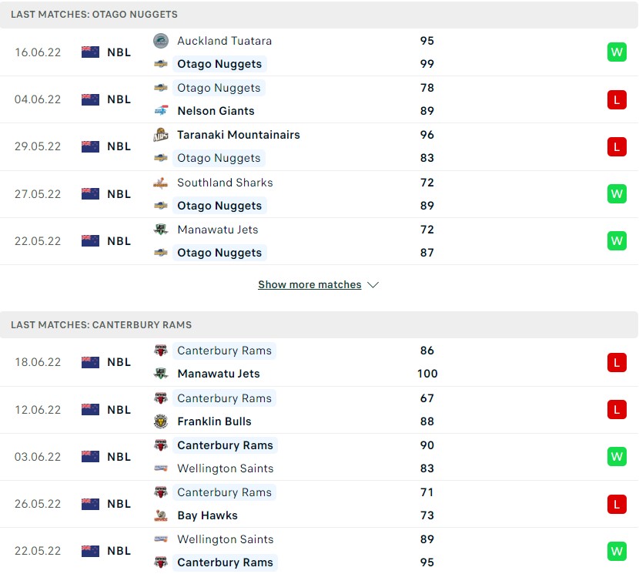Click Canterbury Rams logo in the 12.06.22 match
The height and width of the screenshot is (574, 639).
161,398
